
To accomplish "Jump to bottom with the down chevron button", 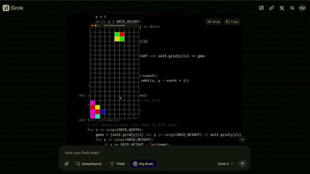I will [242, 140].
